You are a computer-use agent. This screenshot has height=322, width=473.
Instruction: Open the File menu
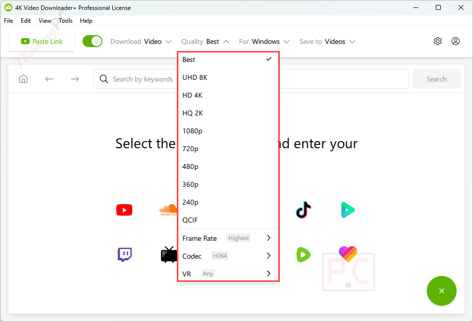coord(8,21)
